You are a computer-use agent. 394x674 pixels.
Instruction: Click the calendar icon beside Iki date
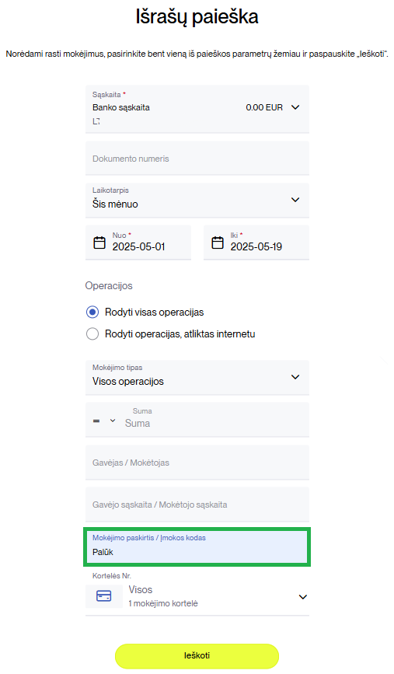(x=218, y=243)
